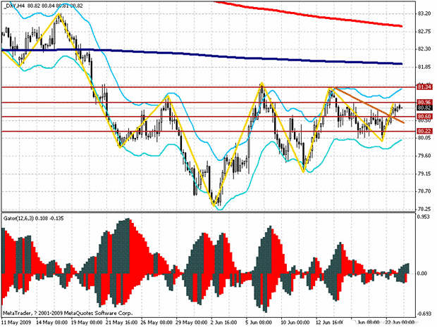Image resolution: width=437 pixels, height=327 pixels.
Task: Click the 0.953 Gator scale value
Action: pos(424,217)
